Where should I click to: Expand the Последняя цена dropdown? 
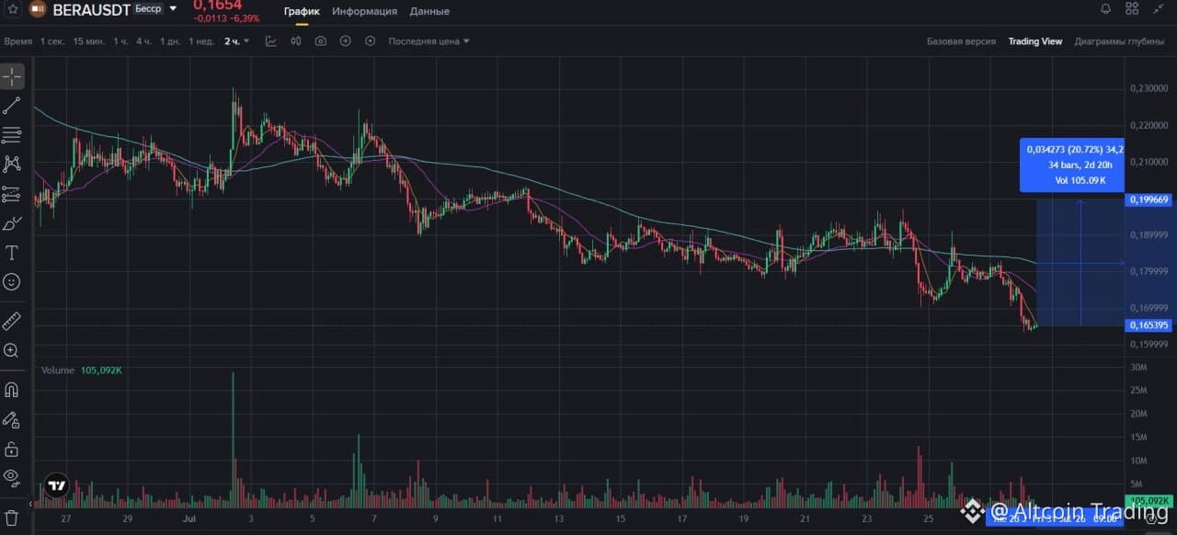point(429,41)
